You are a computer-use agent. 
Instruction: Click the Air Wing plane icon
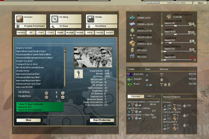coord(55,19)
